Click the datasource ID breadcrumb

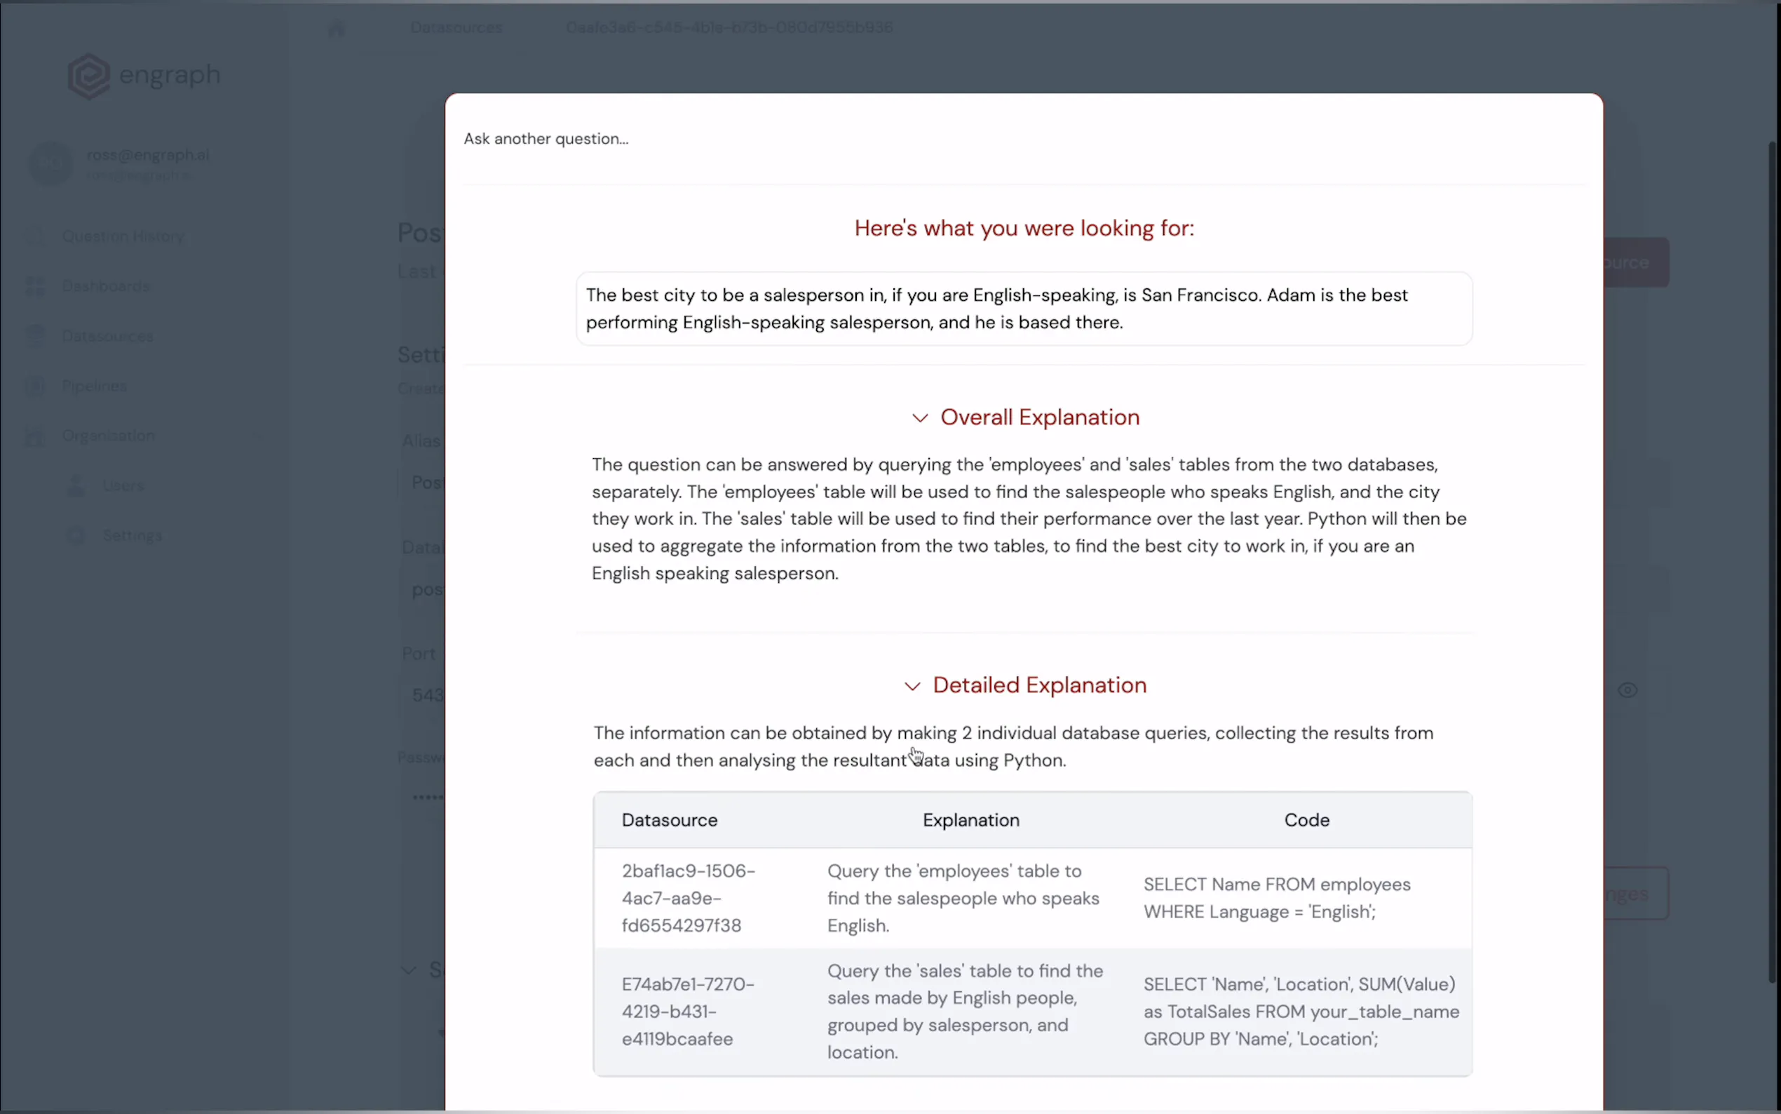point(728,28)
